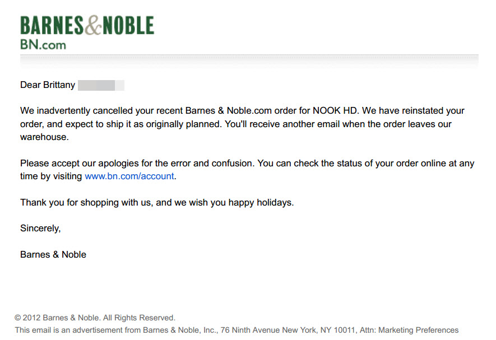This screenshot has height=340, width=496.
Task: Click the horizontal divider below the logo
Action: [249, 55]
